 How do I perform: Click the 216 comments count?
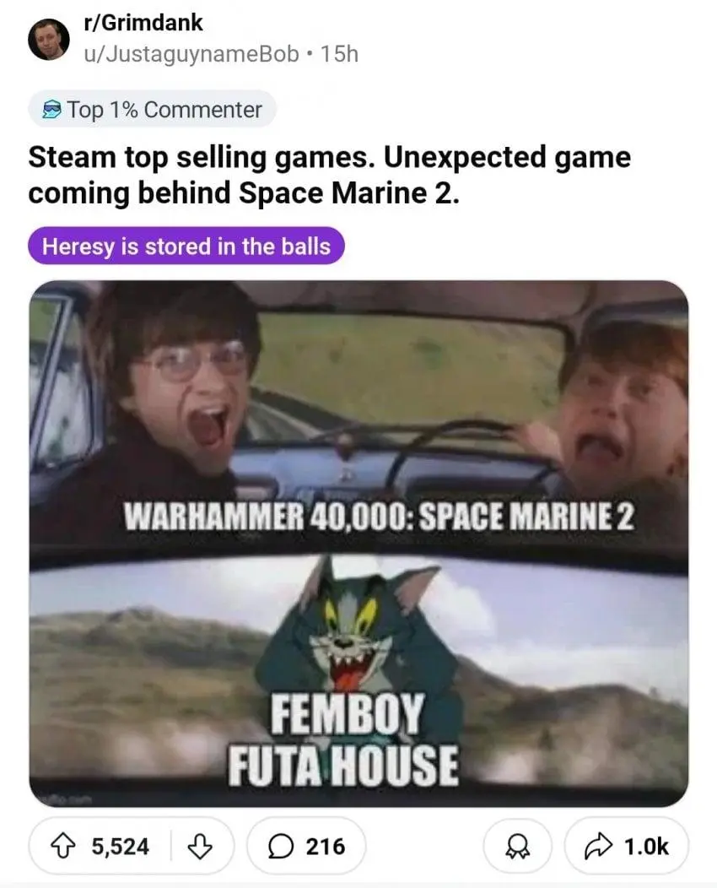[x=326, y=847]
